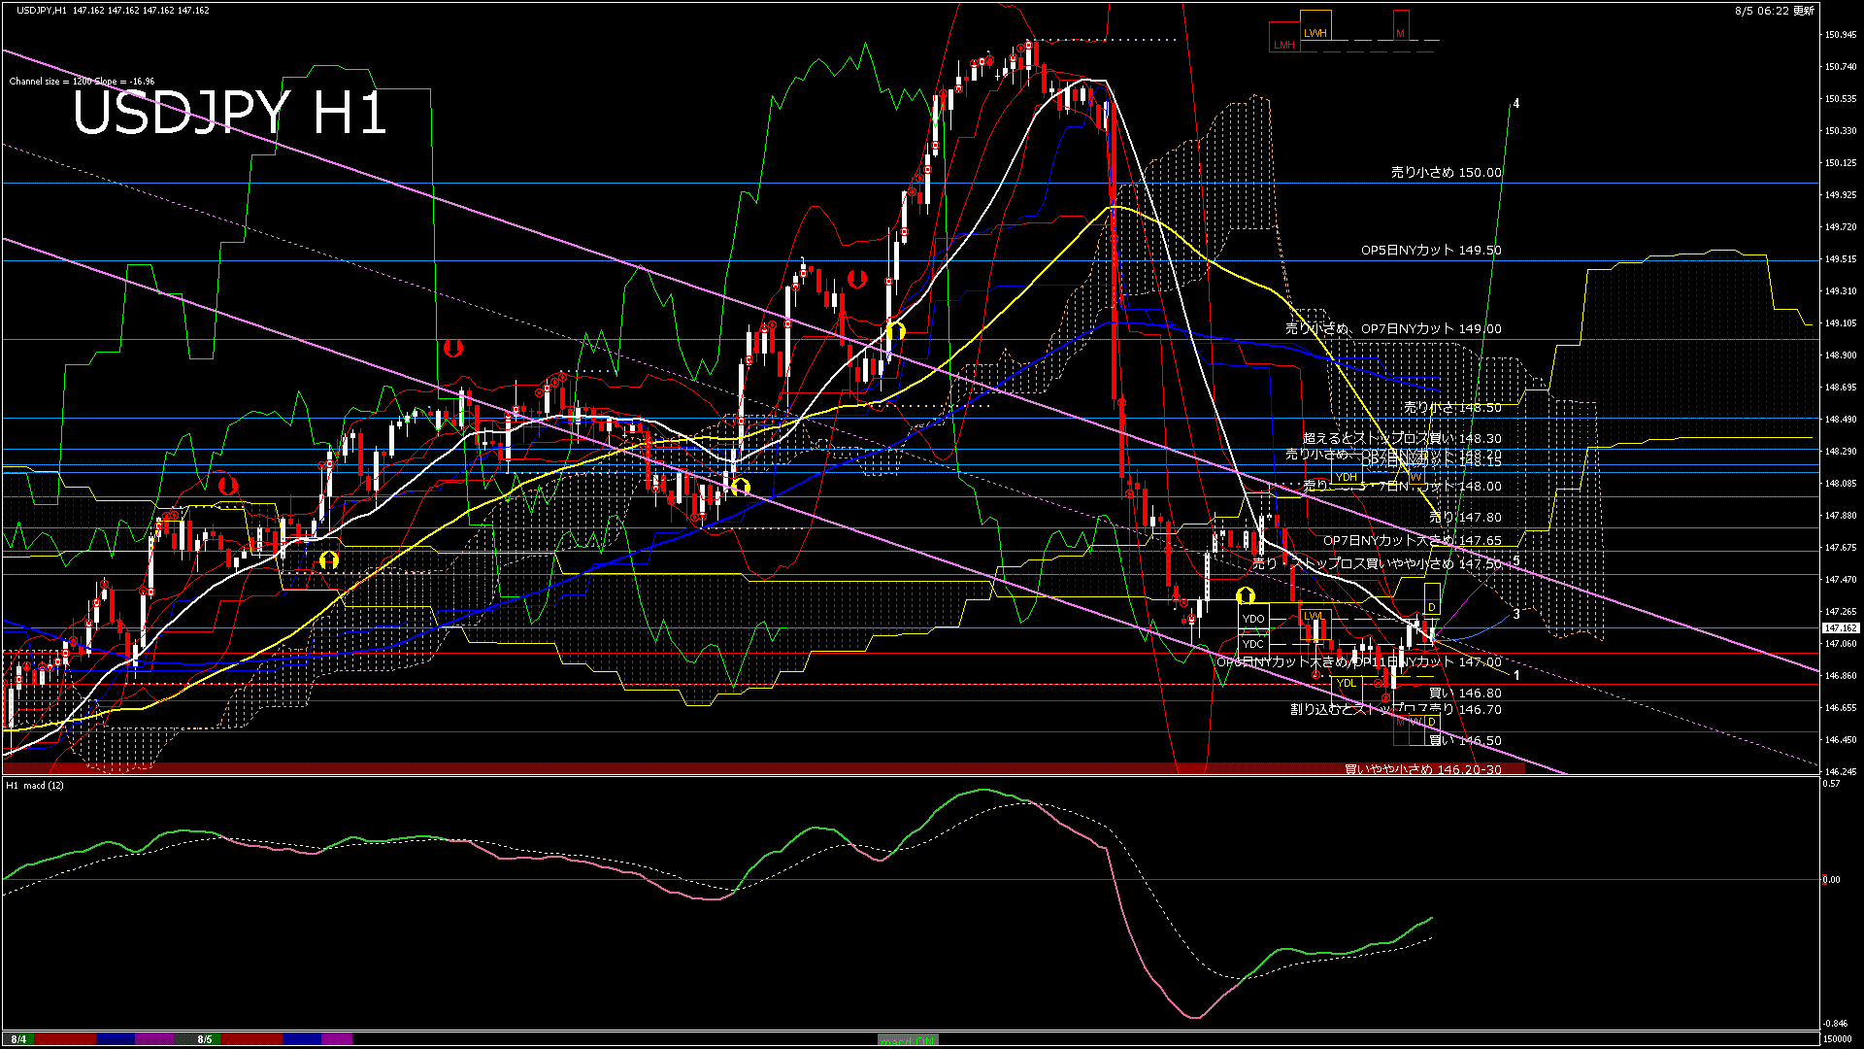
Task: Click the current price tag 147.162
Action: [1841, 628]
